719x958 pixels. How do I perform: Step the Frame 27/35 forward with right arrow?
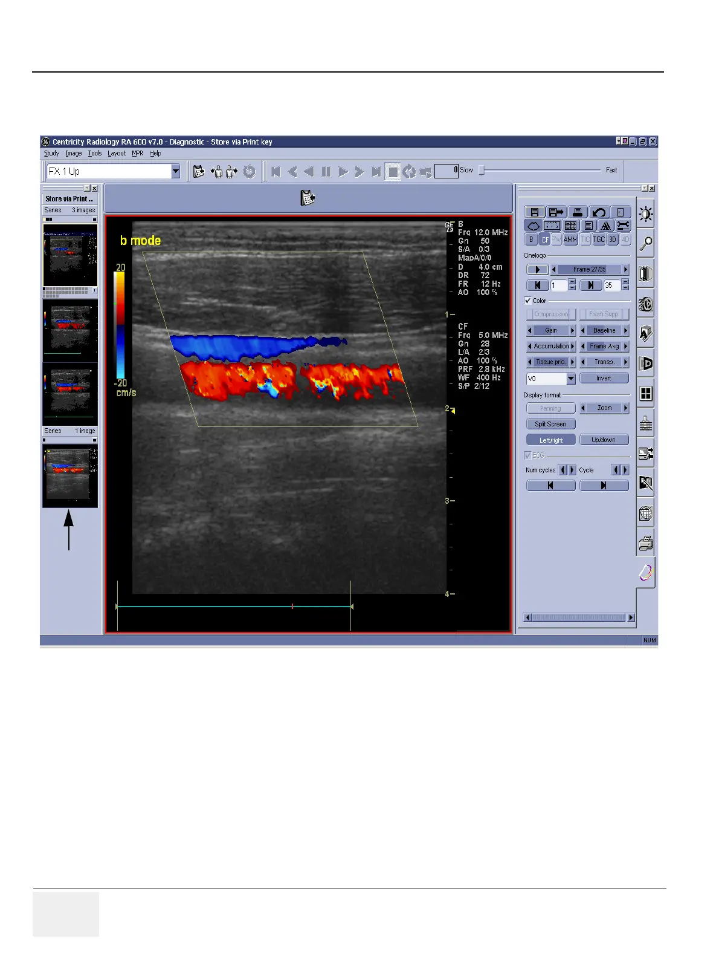[626, 270]
